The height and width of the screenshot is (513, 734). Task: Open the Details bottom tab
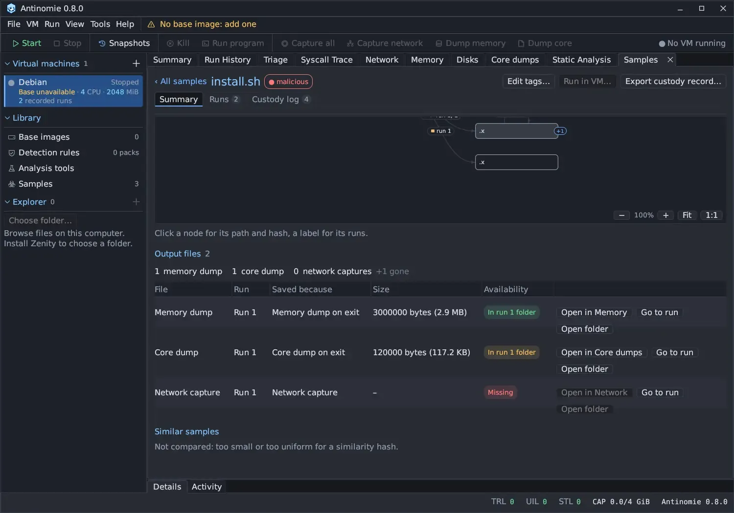pyautogui.click(x=167, y=487)
